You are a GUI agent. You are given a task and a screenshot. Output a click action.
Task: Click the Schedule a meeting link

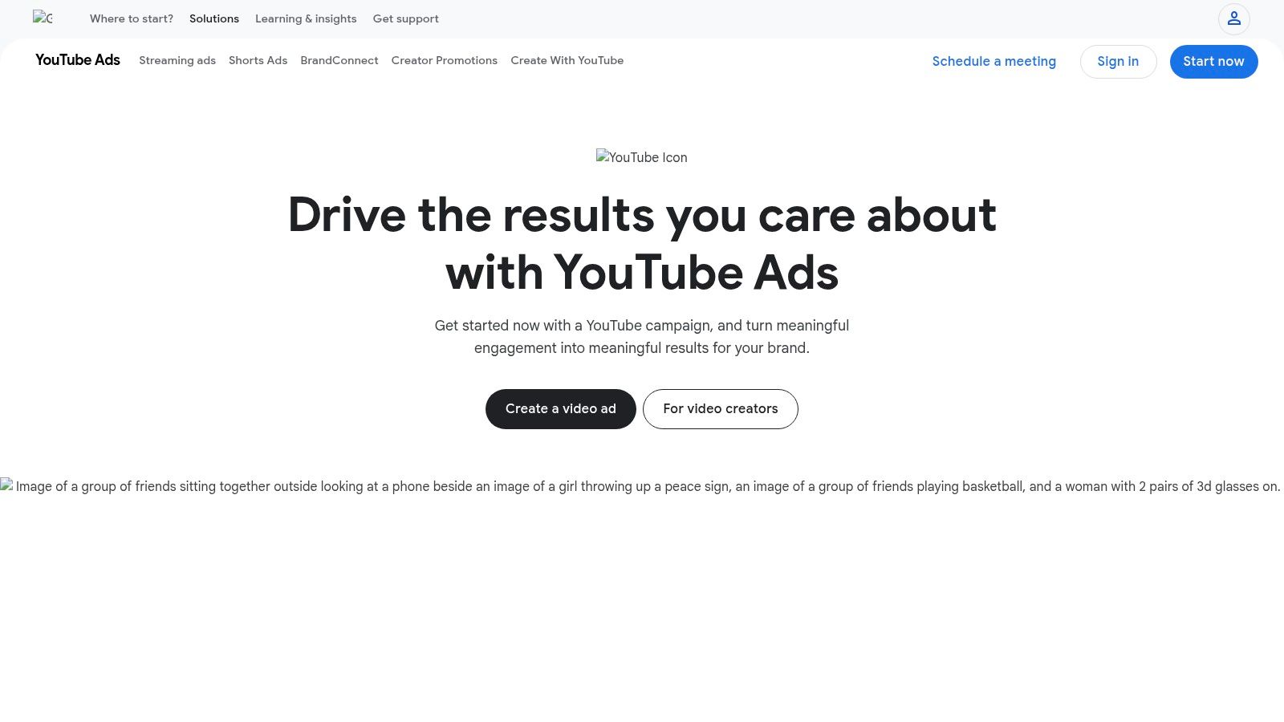click(x=993, y=61)
